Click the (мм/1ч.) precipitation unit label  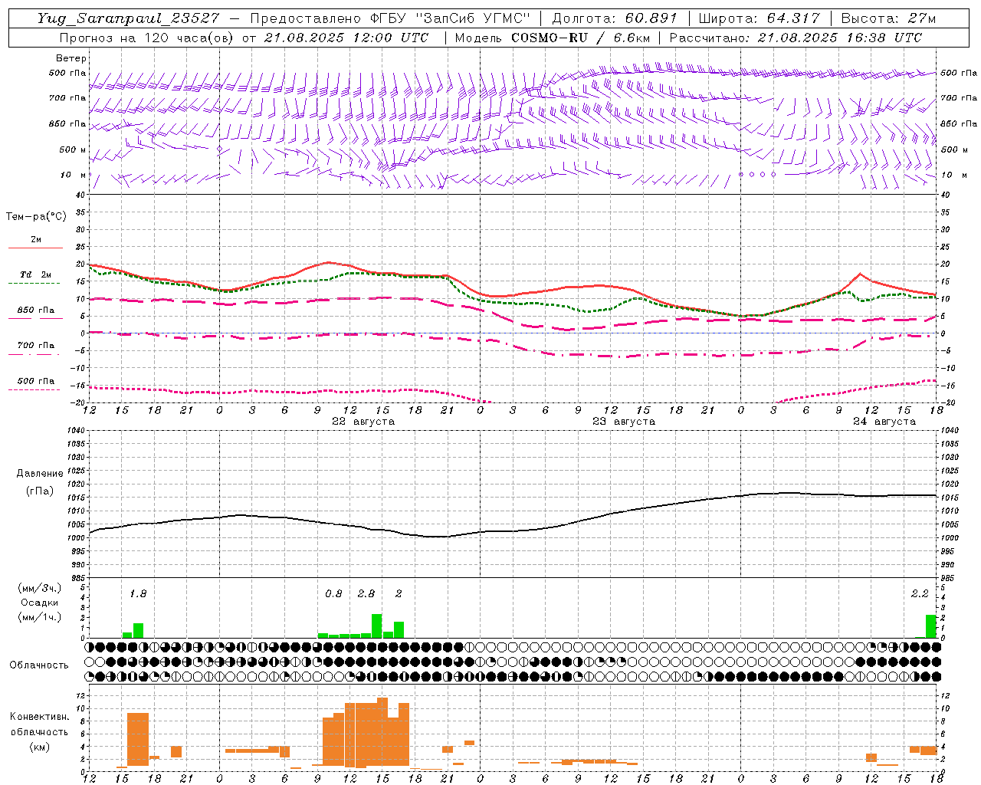click(40, 616)
